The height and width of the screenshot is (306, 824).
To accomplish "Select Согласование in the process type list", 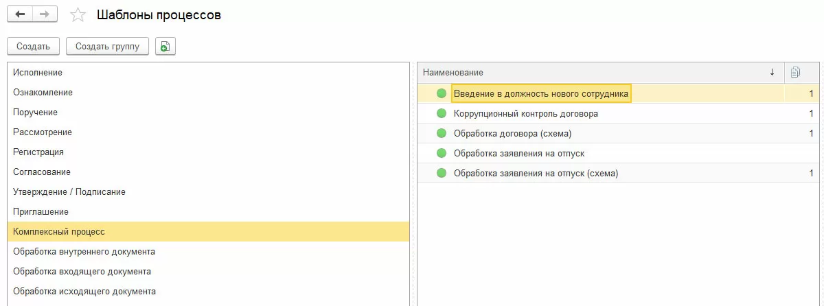I will 208,172.
